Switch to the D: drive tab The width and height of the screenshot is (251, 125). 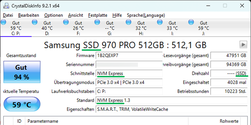click(47, 28)
